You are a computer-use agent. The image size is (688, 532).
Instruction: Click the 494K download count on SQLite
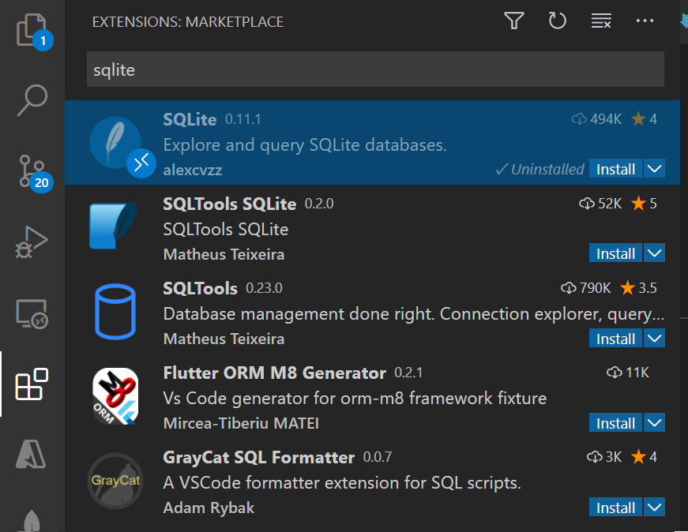[x=596, y=119]
